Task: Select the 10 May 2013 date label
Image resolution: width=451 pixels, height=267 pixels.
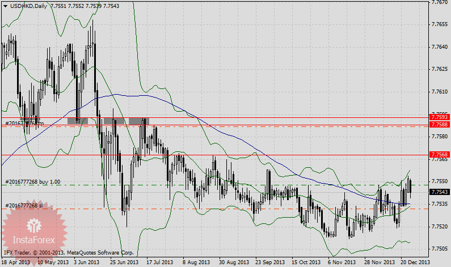Action: point(53,262)
